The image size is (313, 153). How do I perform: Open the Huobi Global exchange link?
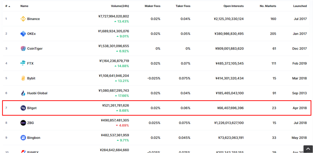point(37,93)
